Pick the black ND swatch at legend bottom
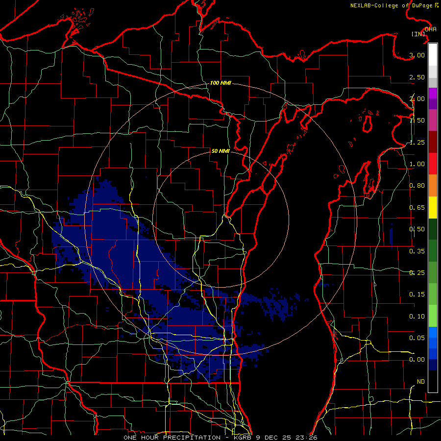 coord(433,381)
